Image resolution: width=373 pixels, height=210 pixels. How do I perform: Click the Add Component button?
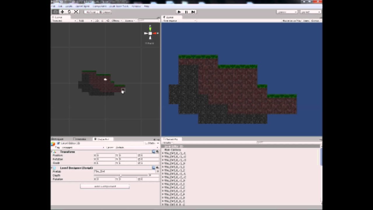(x=105, y=186)
